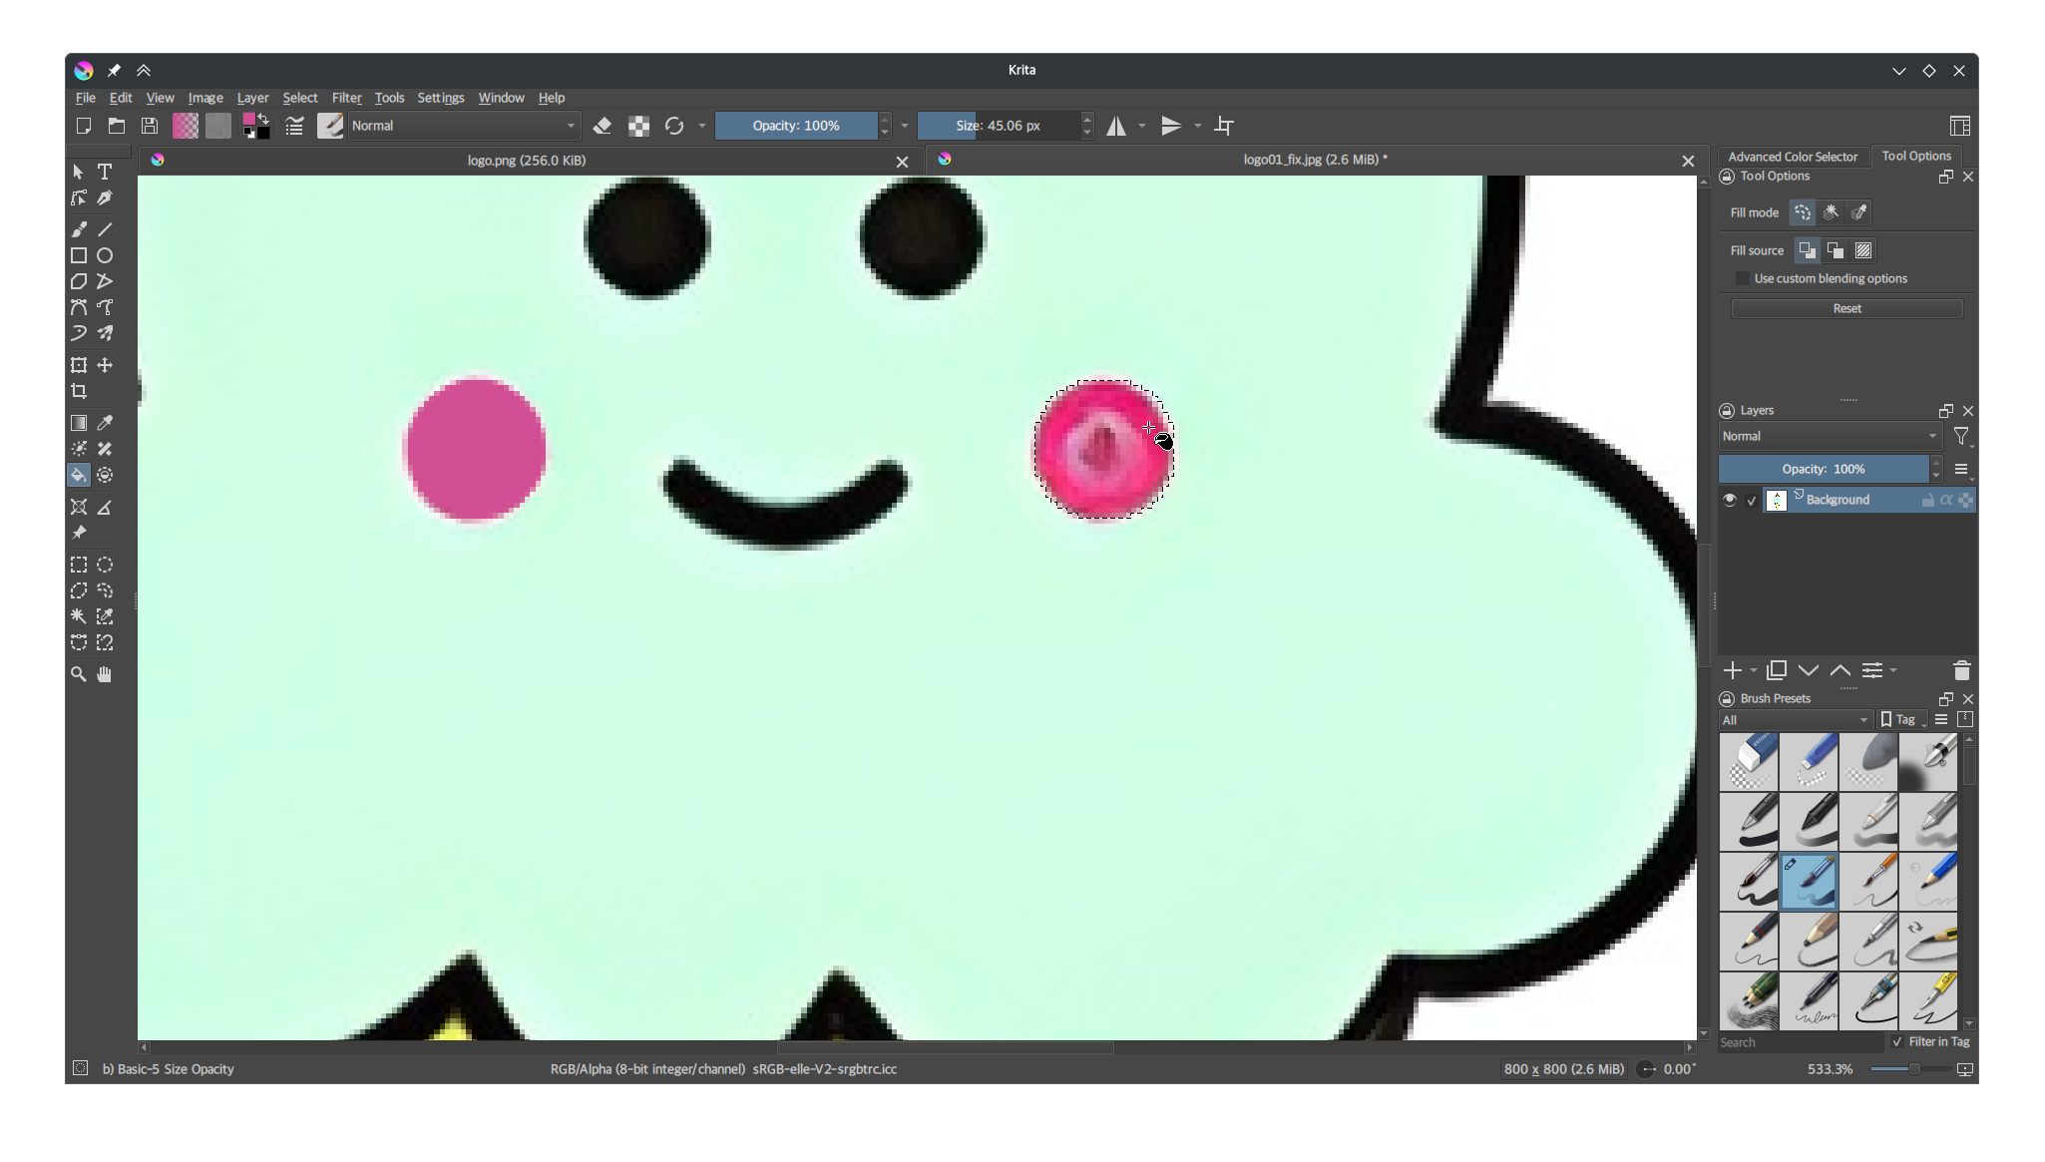Select the Contiguous Selection magic wand tool
The height and width of the screenshot is (1162, 2045).
[x=79, y=616]
